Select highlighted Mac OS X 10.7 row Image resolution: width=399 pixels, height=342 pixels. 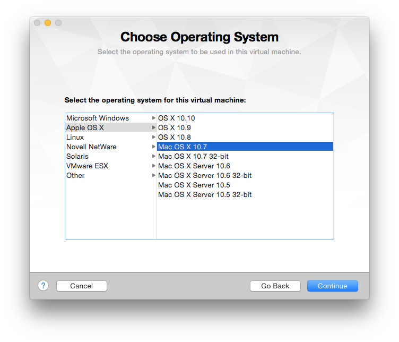pyautogui.click(x=245, y=147)
